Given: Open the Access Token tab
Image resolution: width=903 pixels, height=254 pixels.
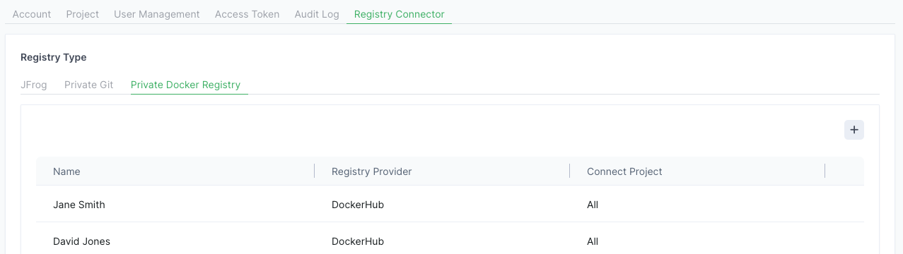Looking at the screenshot, I should click(247, 14).
